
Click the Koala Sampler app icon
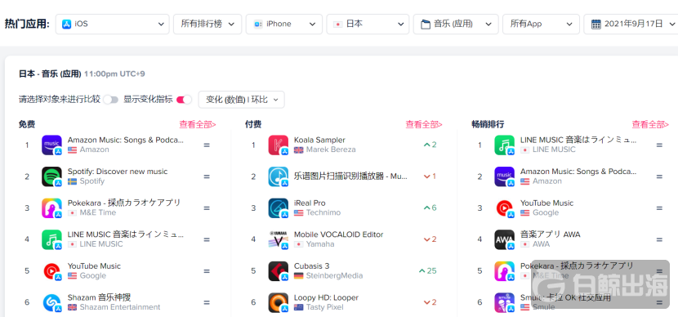(279, 145)
